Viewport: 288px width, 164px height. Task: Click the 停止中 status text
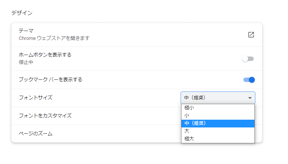(x=26, y=62)
